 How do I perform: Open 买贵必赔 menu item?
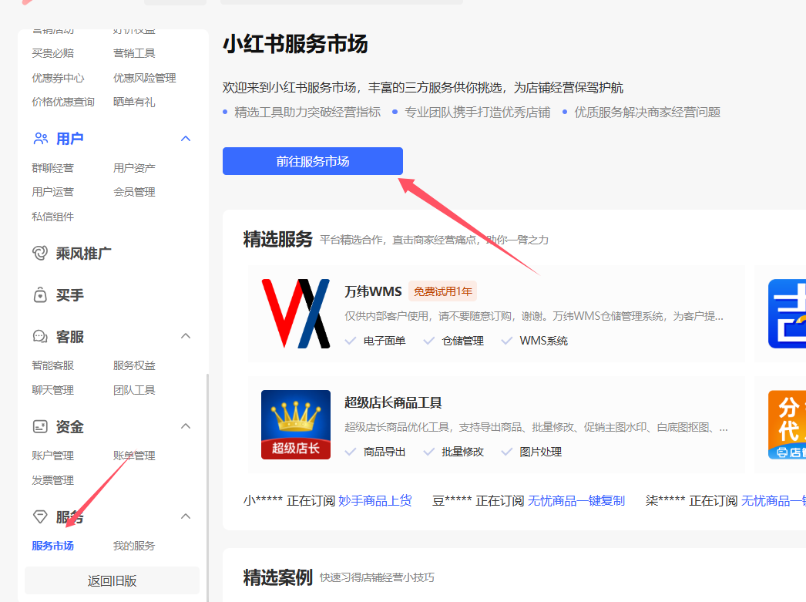point(53,53)
